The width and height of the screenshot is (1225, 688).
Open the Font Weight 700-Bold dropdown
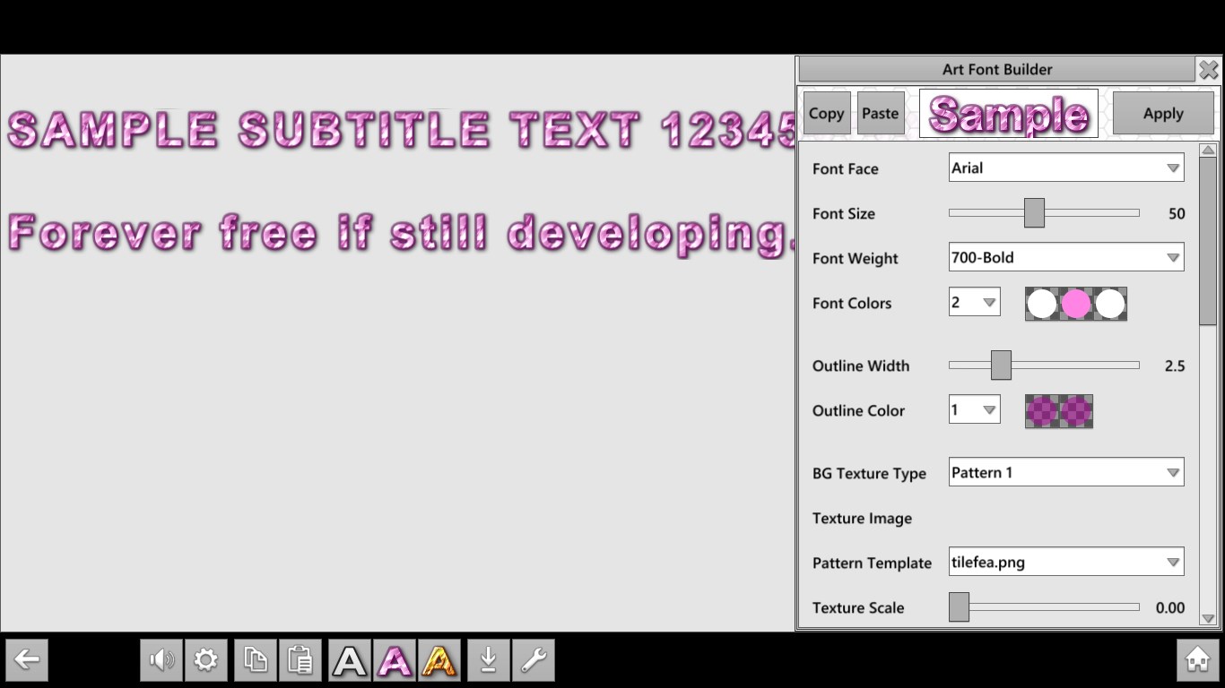click(1066, 257)
